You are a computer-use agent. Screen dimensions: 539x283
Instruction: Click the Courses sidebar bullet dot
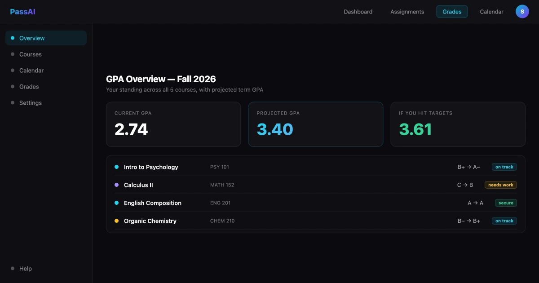coord(13,54)
